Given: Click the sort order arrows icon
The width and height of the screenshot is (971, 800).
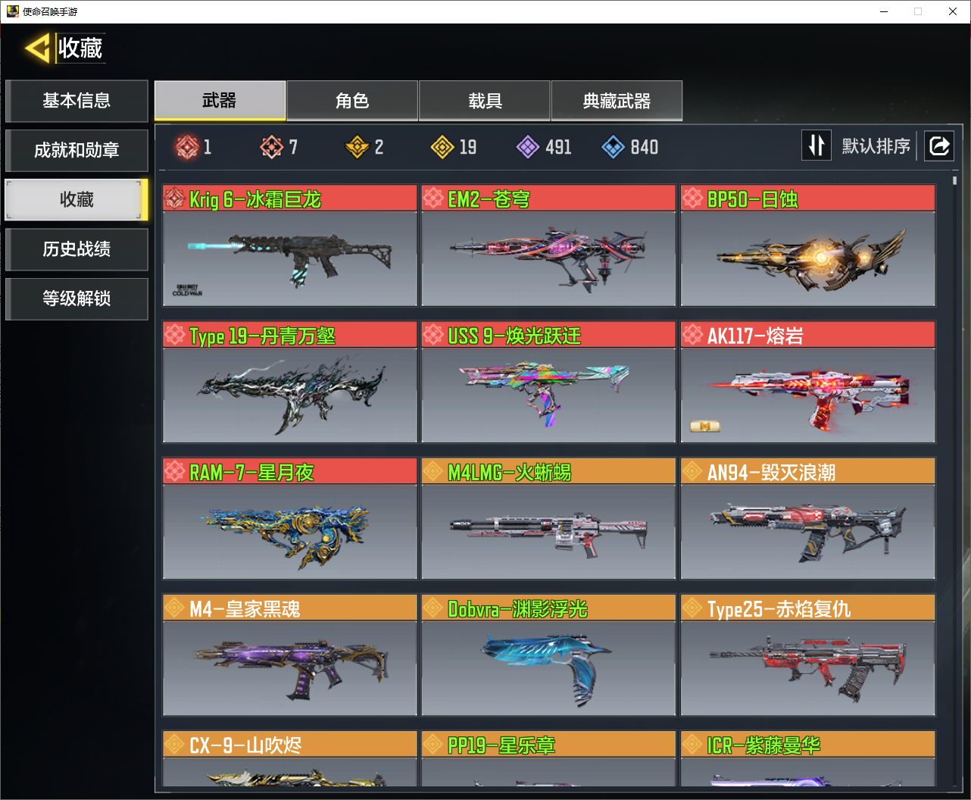Looking at the screenshot, I should [x=816, y=145].
